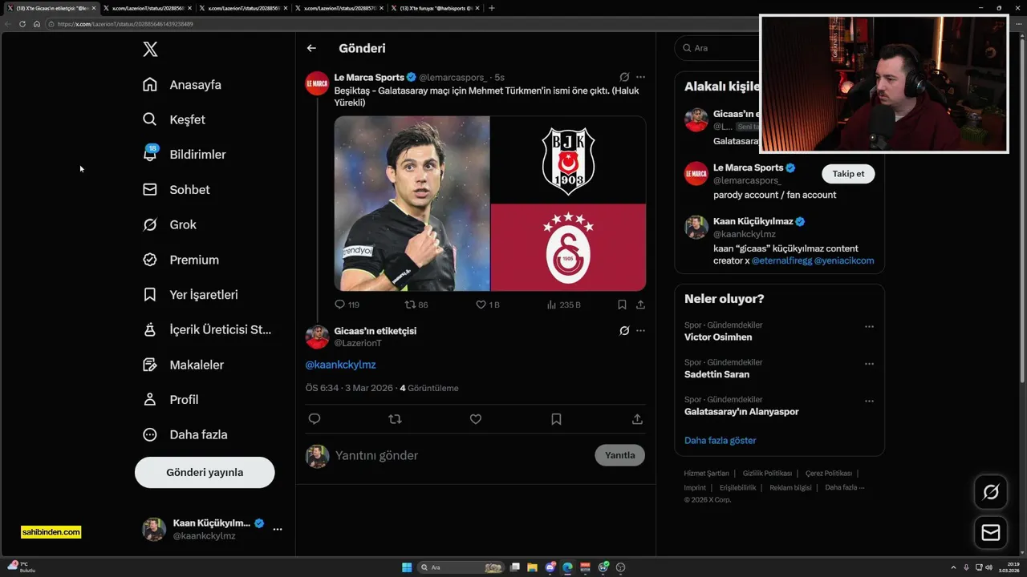Reload the page in browser
Image resolution: width=1027 pixels, height=577 pixels.
22,24
